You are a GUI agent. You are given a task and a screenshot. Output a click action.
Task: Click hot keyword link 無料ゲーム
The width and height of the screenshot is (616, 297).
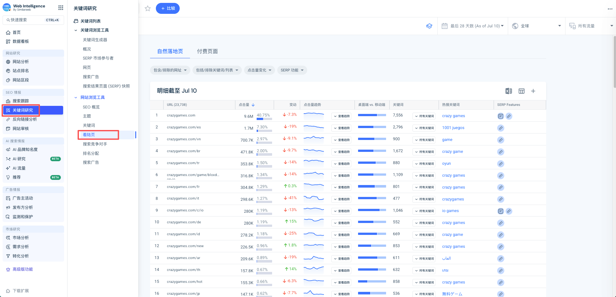452,294
